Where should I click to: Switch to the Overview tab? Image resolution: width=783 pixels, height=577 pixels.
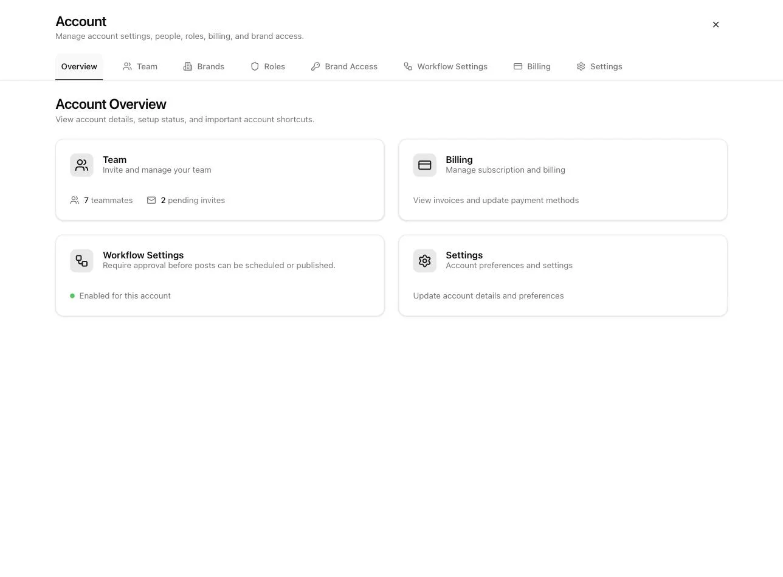[x=79, y=66]
